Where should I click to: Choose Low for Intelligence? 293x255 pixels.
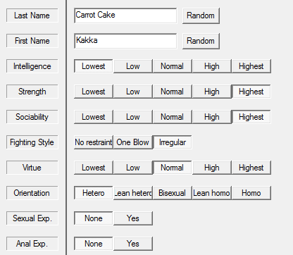[133, 66]
